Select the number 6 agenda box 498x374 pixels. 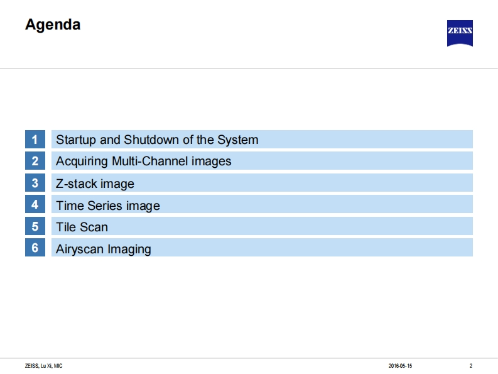tap(35, 248)
